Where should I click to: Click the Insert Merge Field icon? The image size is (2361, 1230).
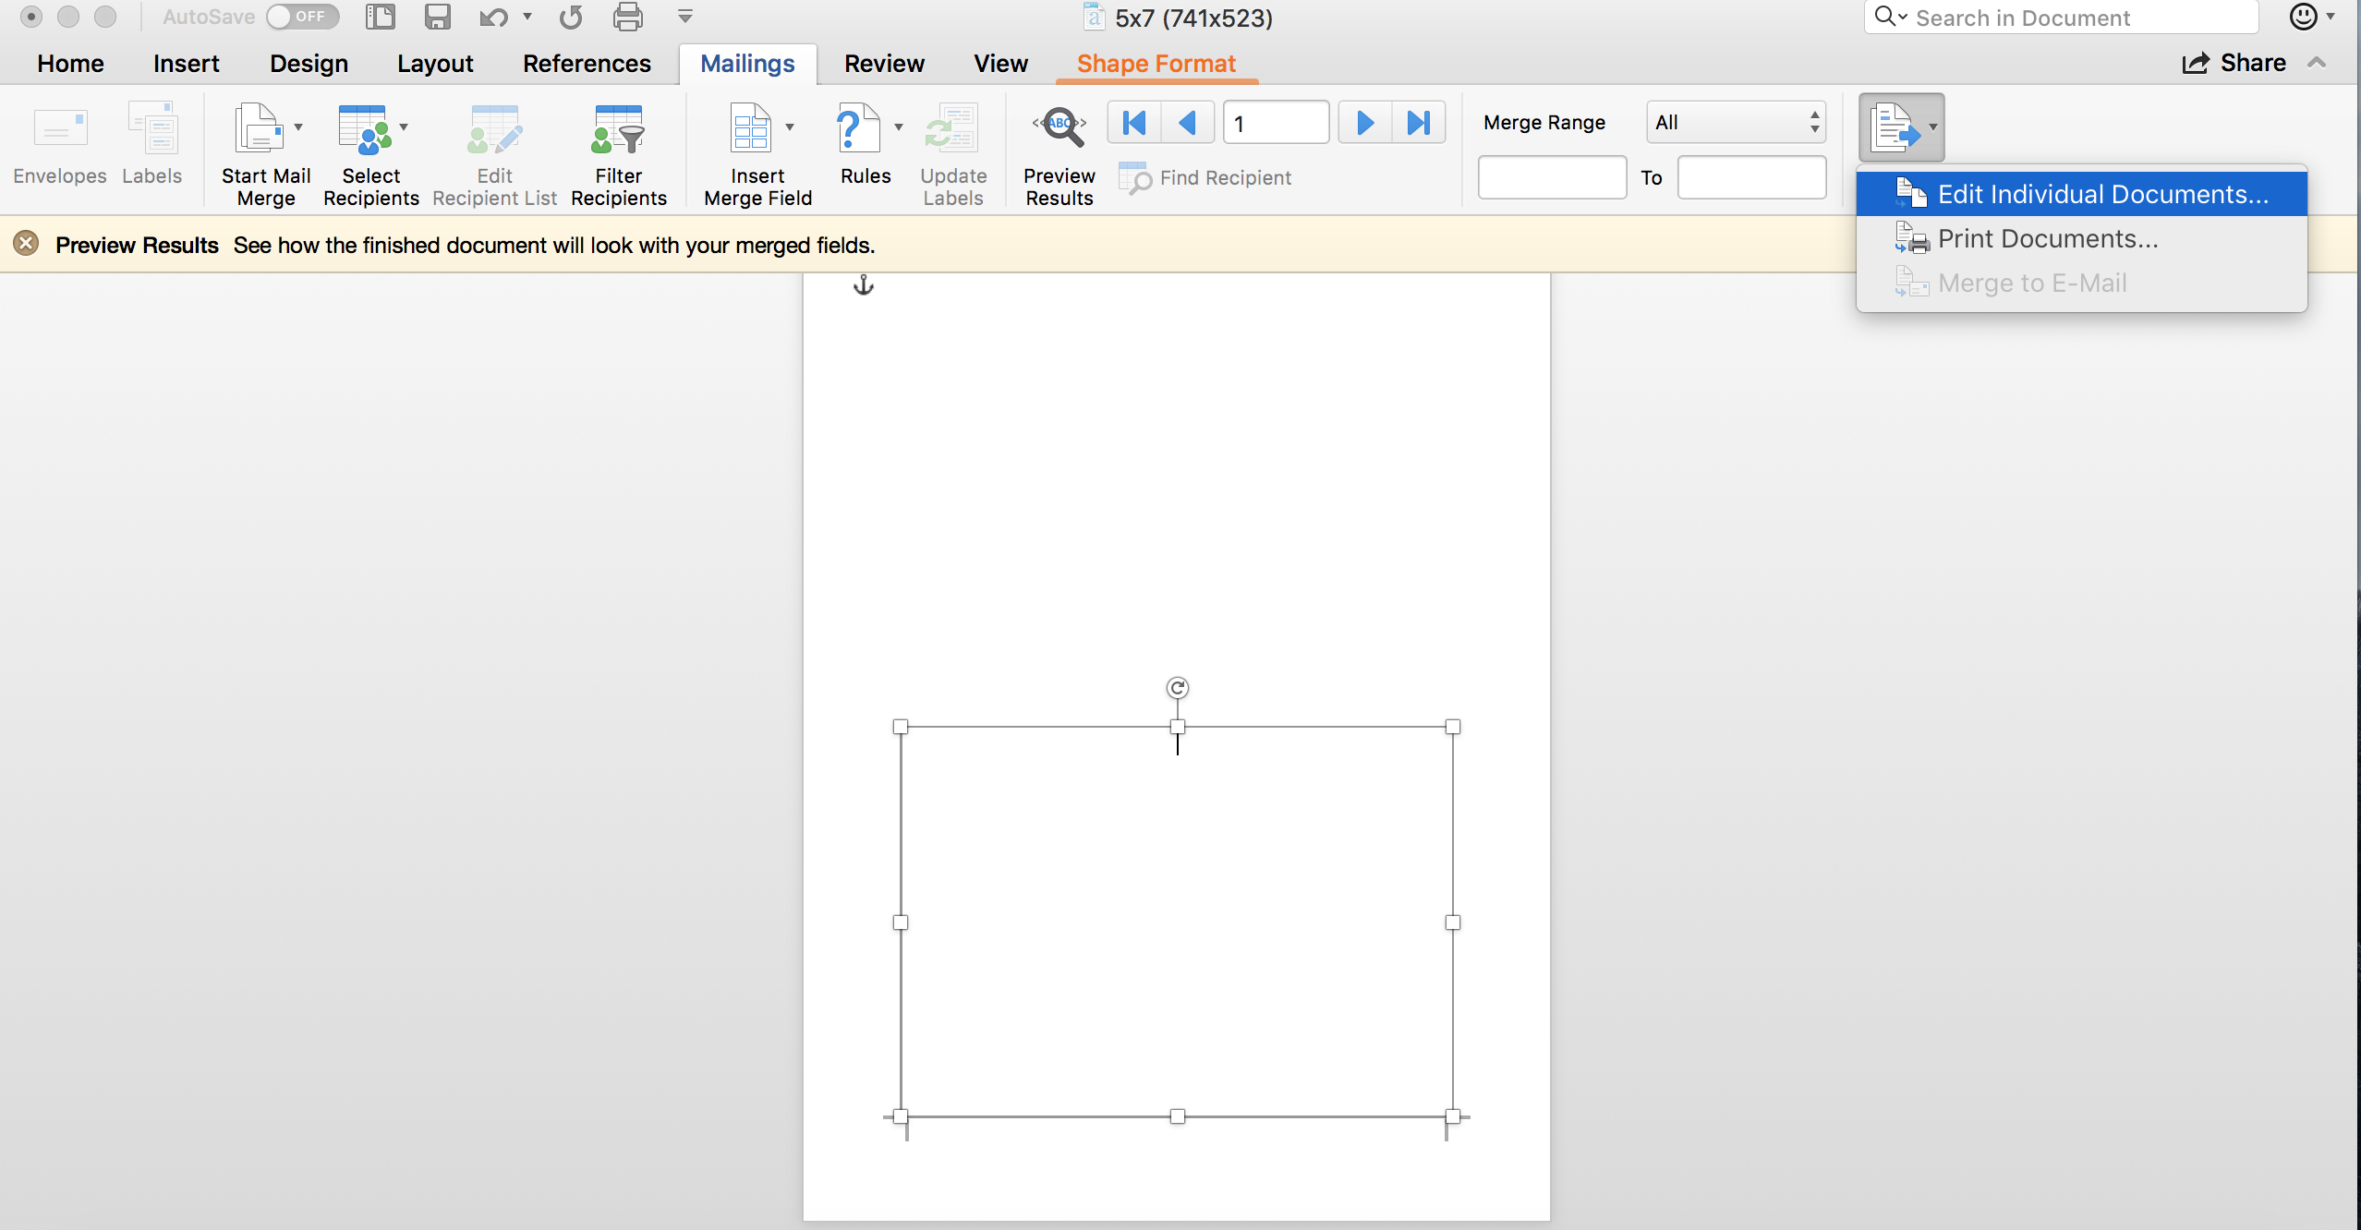(x=750, y=127)
